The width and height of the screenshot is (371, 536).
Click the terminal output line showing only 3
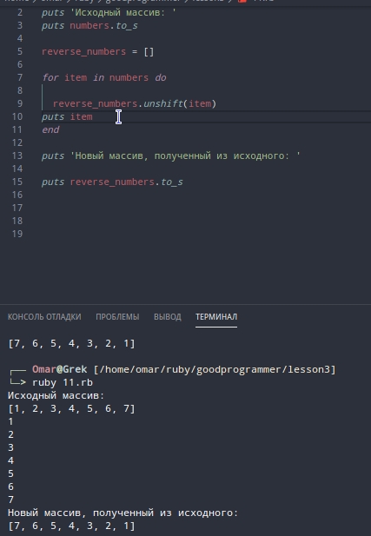click(10, 447)
